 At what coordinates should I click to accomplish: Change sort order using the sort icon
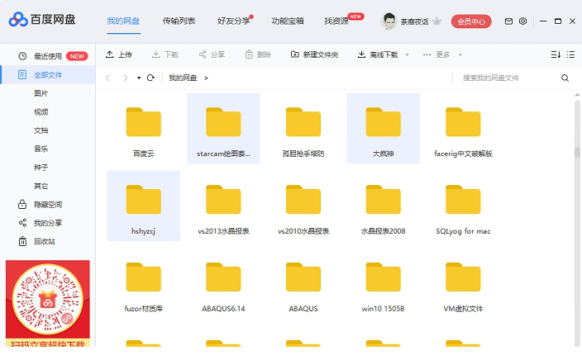pos(556,54)
